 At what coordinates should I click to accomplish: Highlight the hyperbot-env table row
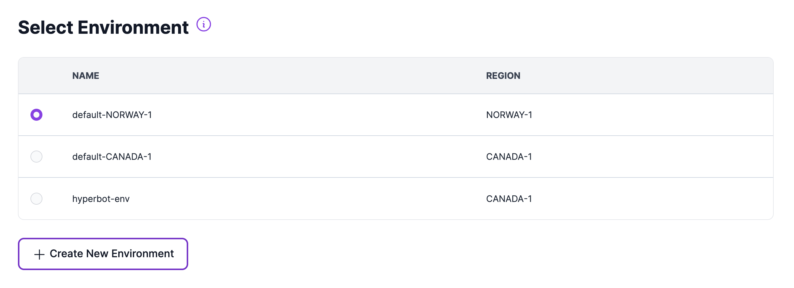point(396,199)
